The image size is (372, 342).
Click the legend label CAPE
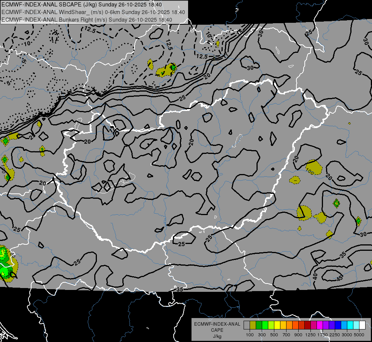(x=217, y=330)
